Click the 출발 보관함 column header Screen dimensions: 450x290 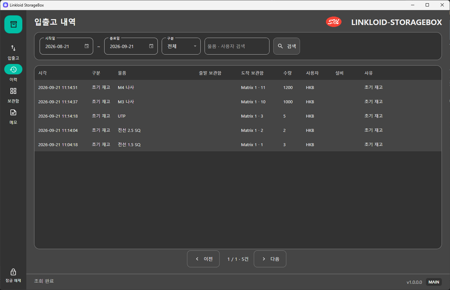[210, 73]
